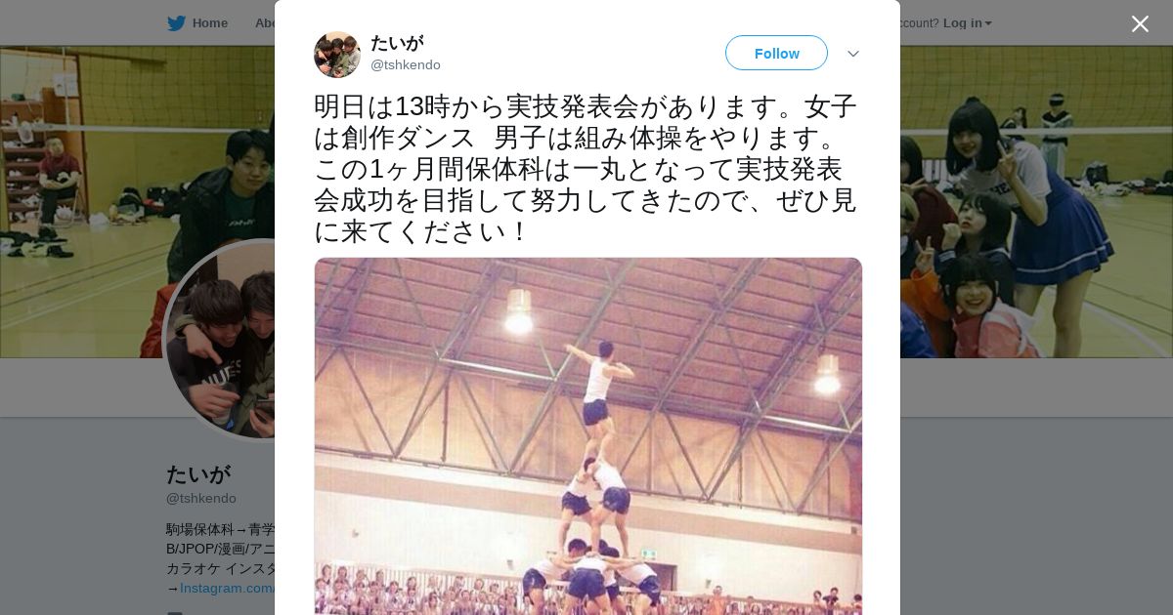Go to Home in the top navigation
1173x615 pixels.
coord(209,22)
